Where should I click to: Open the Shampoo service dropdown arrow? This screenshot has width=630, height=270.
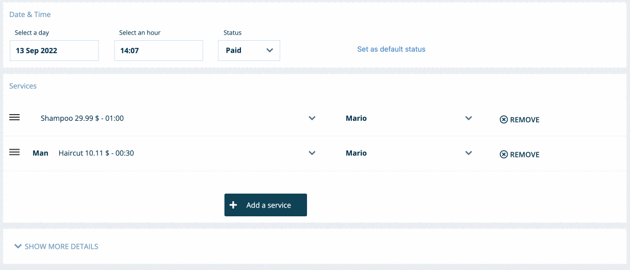[312, 118]
